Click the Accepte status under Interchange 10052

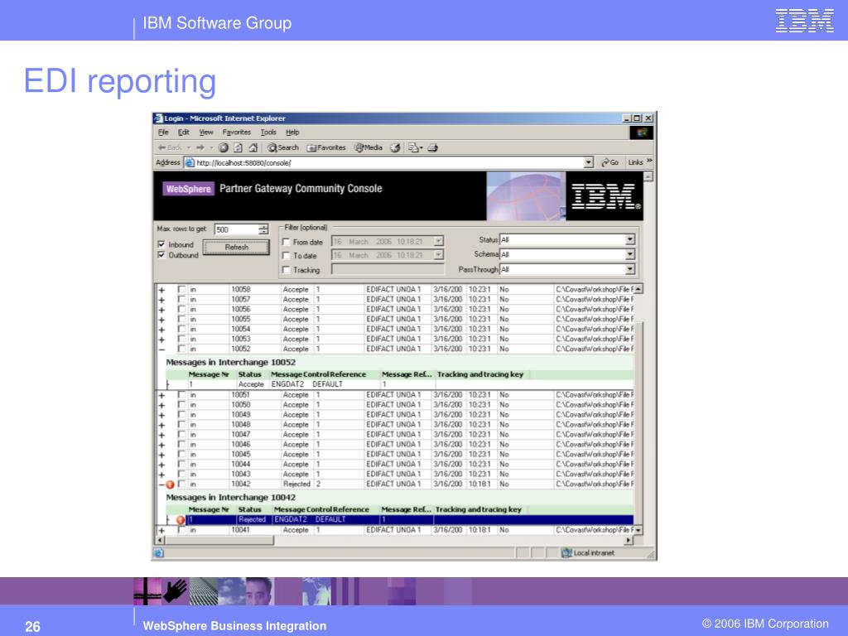coord(251,384)
